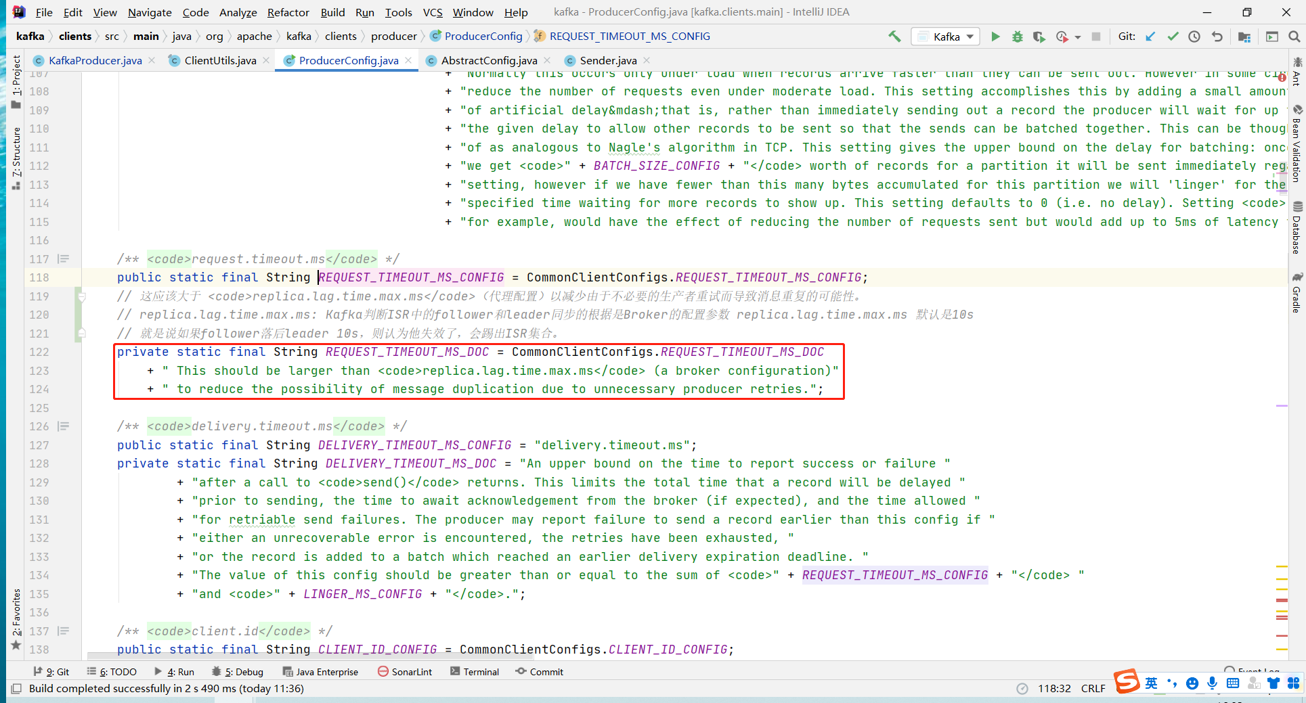This screenshot has width=1306, height=703.
Task: Collapse comment fold marker at line 119
Action: click(81, 296)
